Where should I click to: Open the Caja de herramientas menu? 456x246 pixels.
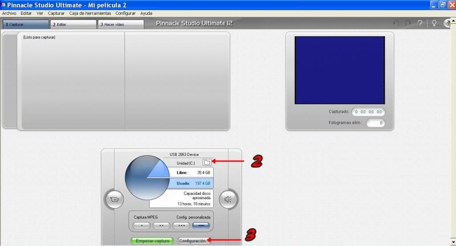tap(90, 13)
